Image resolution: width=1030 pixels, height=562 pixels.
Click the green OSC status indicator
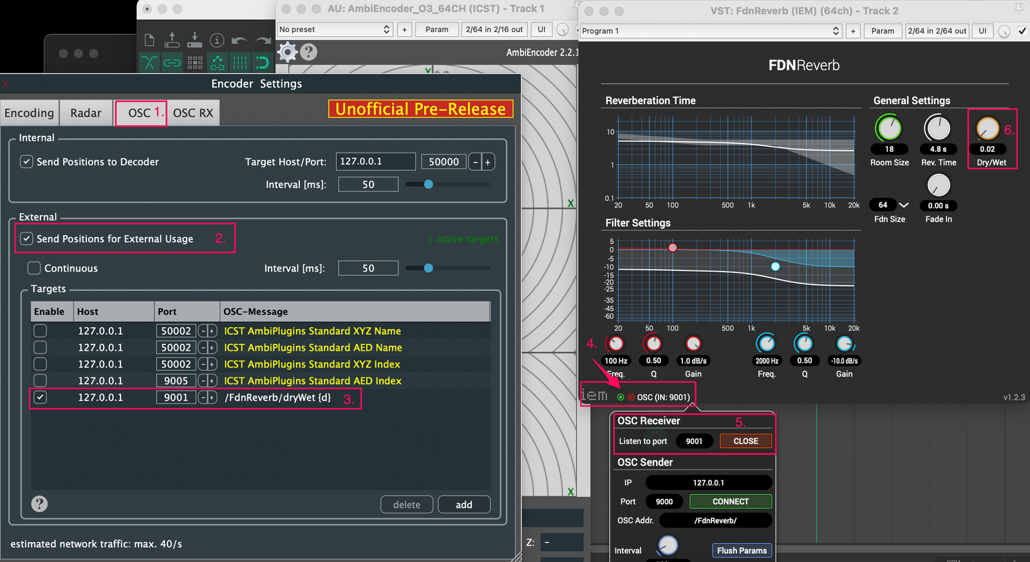coord(621,397)
